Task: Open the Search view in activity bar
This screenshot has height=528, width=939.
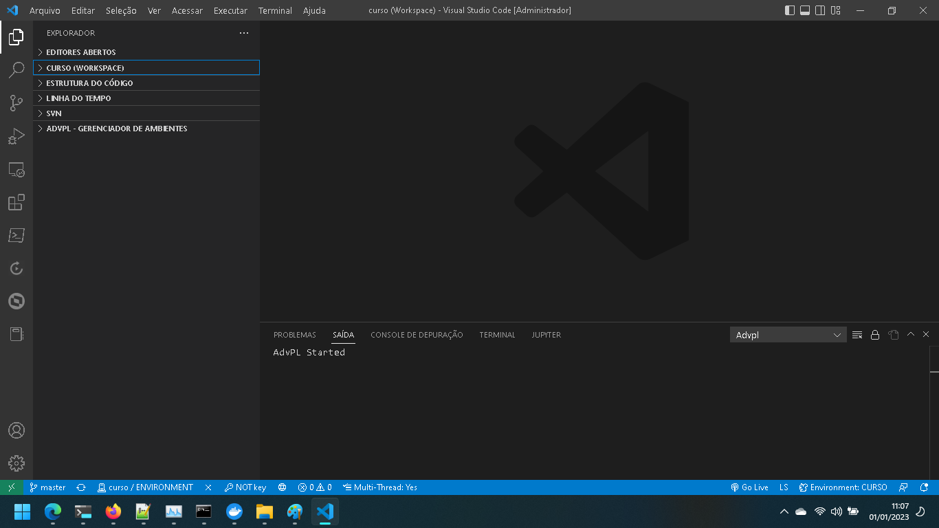Action: coord(16,70)
